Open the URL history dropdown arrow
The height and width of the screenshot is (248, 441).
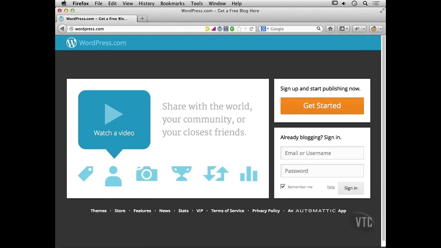click(x=246, y=29)
